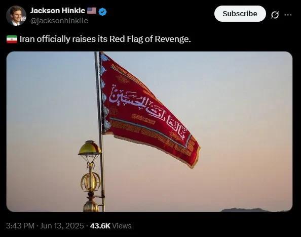Open Jackson Hinkle's profile avatar
This screenshot has width=301, height=237.
(16, 16)
